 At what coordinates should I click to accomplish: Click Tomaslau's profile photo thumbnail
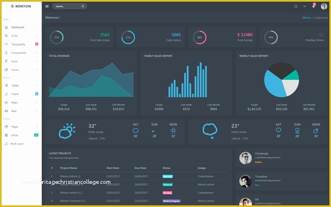(245, 181)
